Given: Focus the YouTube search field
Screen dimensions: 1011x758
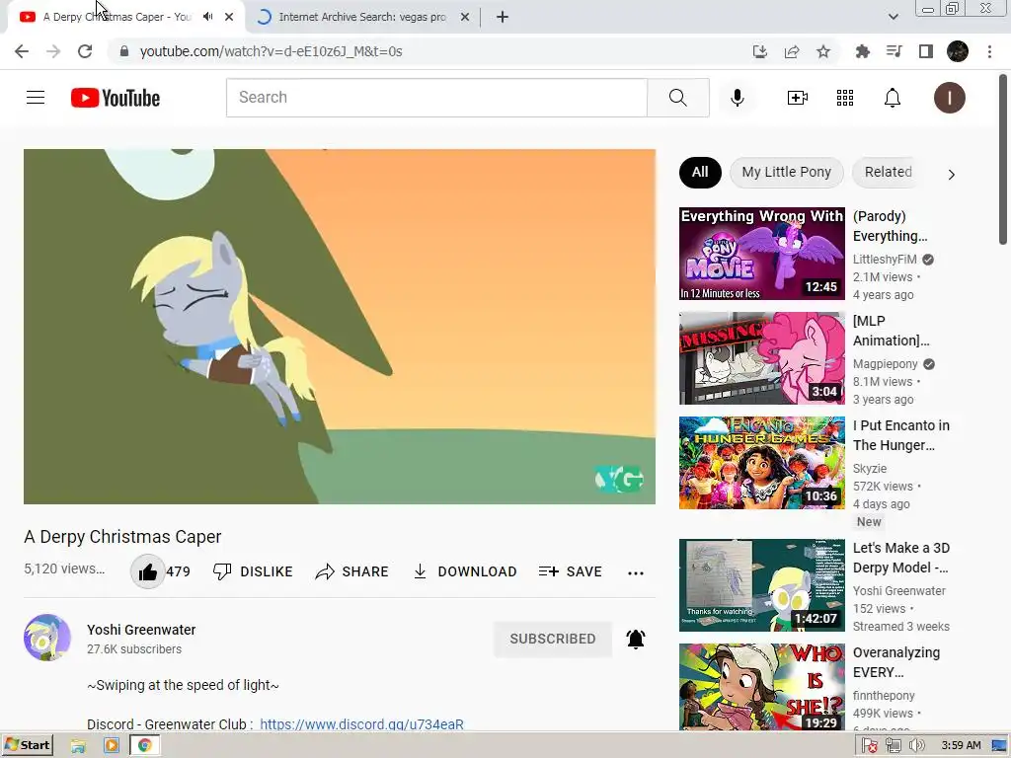Looking at the screenshot, I should [436, 98].
